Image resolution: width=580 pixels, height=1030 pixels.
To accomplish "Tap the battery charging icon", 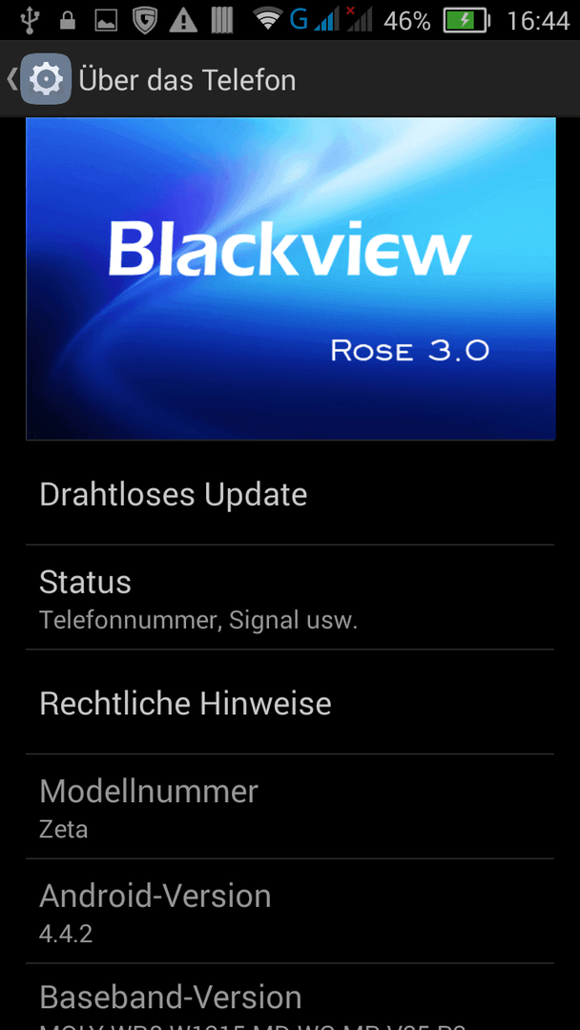I will coord(467,21).
